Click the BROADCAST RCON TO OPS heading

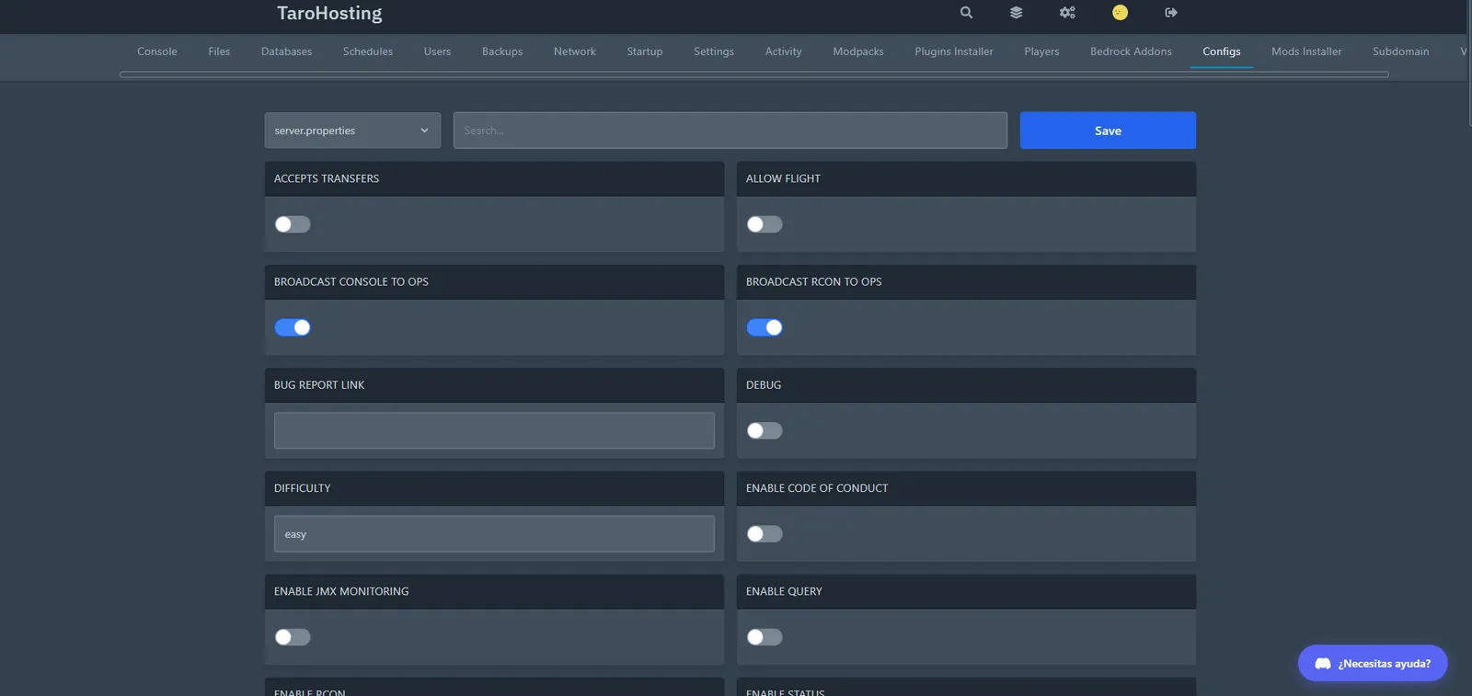coord(814,281)
